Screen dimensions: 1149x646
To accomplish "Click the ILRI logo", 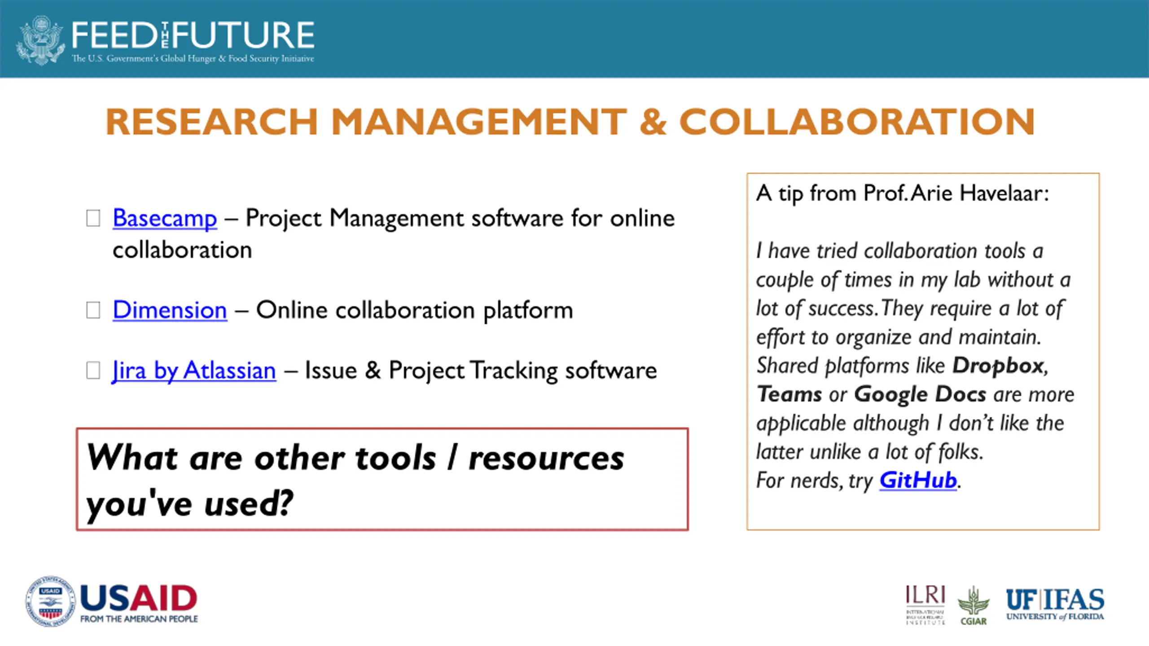I will click(x=925, y=605).
